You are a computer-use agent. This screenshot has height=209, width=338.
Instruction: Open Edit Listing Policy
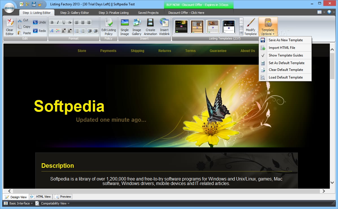point(109,27)
